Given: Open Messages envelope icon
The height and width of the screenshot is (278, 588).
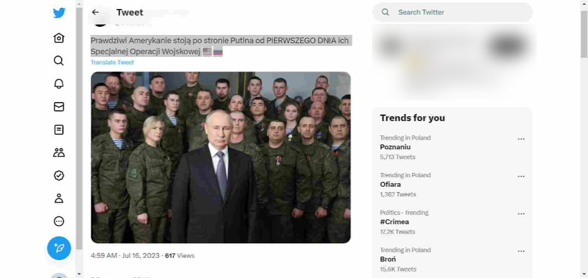Looking at the screenshot, I should pos(59,107).
